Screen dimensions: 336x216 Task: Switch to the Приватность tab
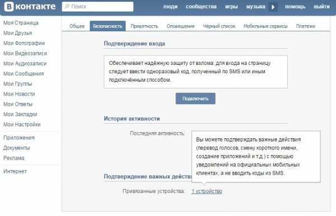(x=144, y=26)
